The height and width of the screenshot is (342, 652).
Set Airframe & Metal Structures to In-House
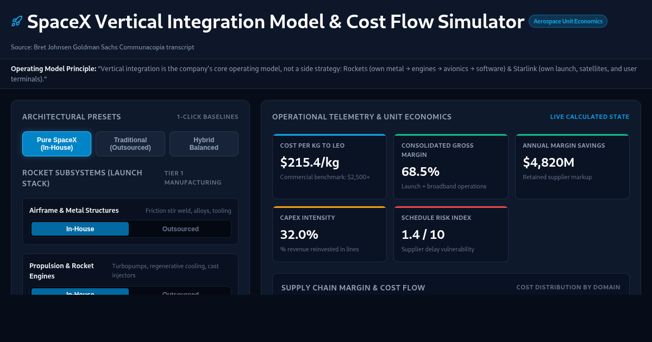point(80,229)
